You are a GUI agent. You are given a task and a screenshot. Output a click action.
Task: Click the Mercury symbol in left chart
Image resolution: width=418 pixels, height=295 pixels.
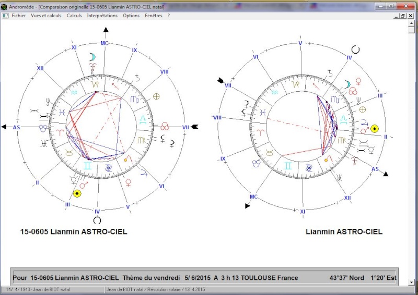[x=74, y=180]
